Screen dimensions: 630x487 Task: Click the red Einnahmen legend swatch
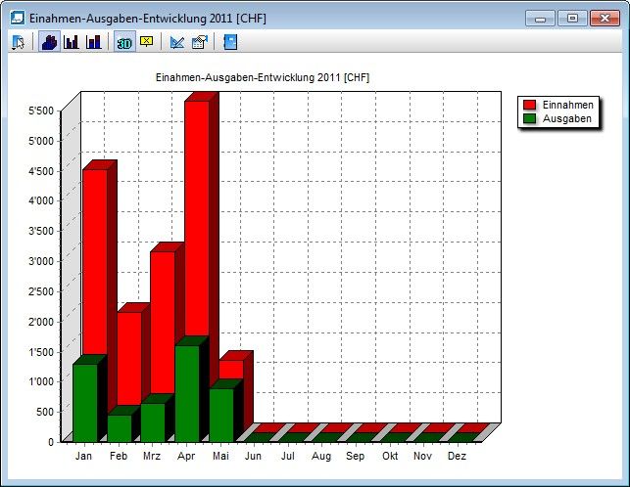tap(529, 105)
